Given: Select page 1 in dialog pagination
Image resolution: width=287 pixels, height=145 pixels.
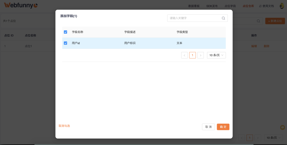Looking at the screenshot, I should pyautogui.click(x=193, y=55).
